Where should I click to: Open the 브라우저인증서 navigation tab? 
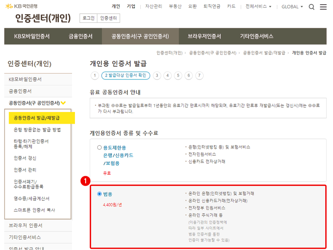point(204,36)
